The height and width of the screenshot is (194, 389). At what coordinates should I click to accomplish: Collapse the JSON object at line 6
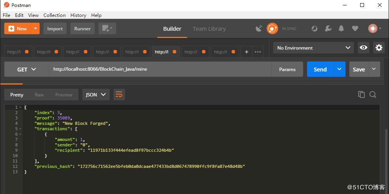tap(20, 134)
